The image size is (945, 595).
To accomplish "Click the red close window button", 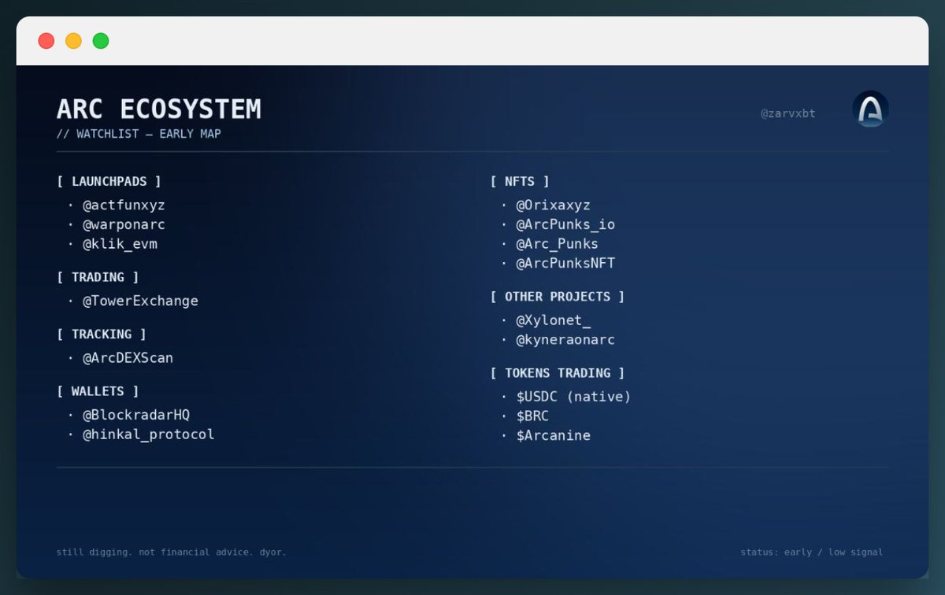I will click(x=46, y=41).
